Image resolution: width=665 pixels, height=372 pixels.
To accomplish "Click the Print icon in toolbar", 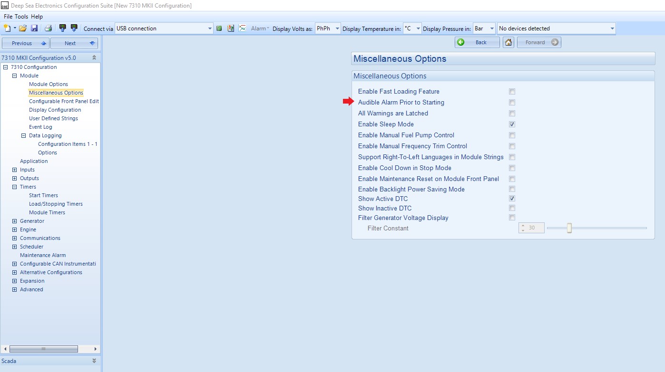I will pyautogui.click(x=48, y=29).
